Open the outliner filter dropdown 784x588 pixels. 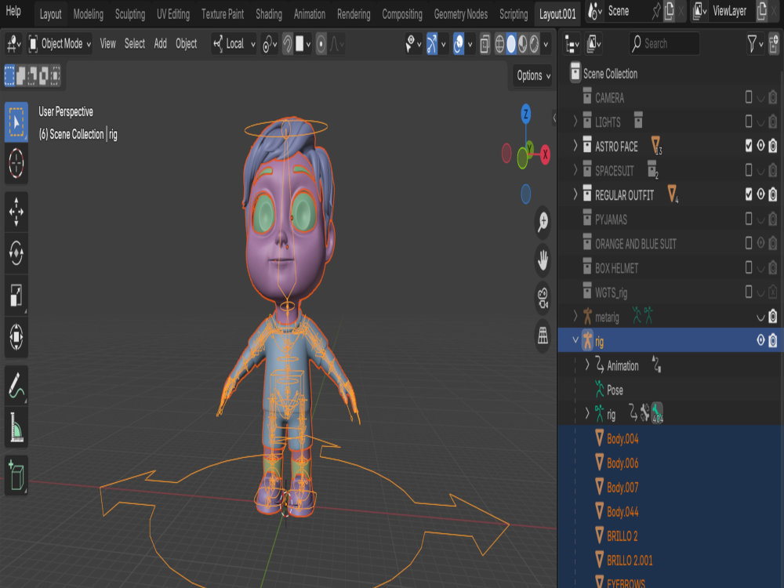(755, 45)
